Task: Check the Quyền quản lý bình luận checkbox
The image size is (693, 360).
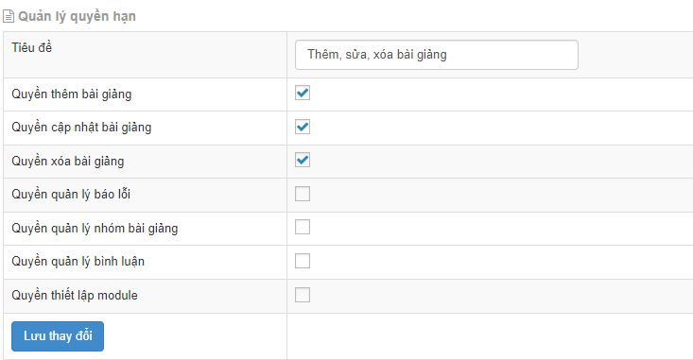Action: click(x=303, y=261)
